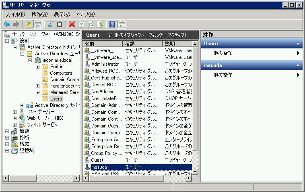Image resolution: width=305 pixels, height=192 pixels.
Task: Expand the Builtin tree node
Action: pos(37,67)
